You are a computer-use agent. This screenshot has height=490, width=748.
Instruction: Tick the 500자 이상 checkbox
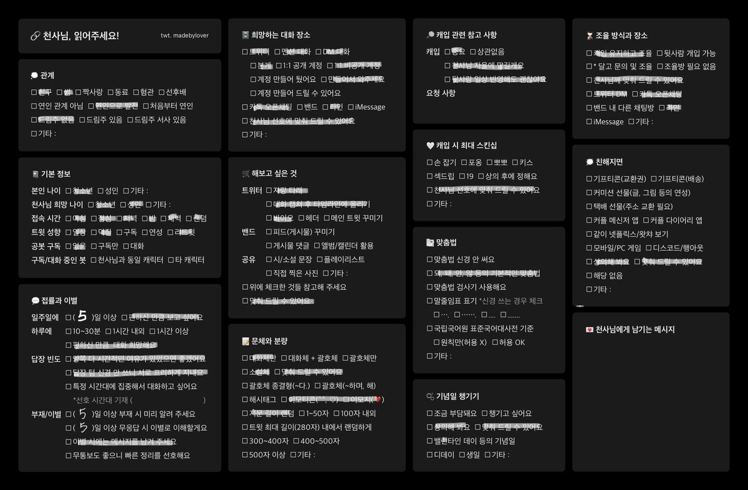point(245,454)
